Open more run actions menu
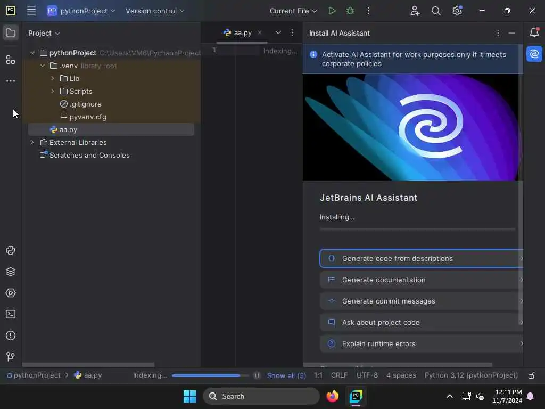This screenshot has height=409, width=545. coord(368,11)
